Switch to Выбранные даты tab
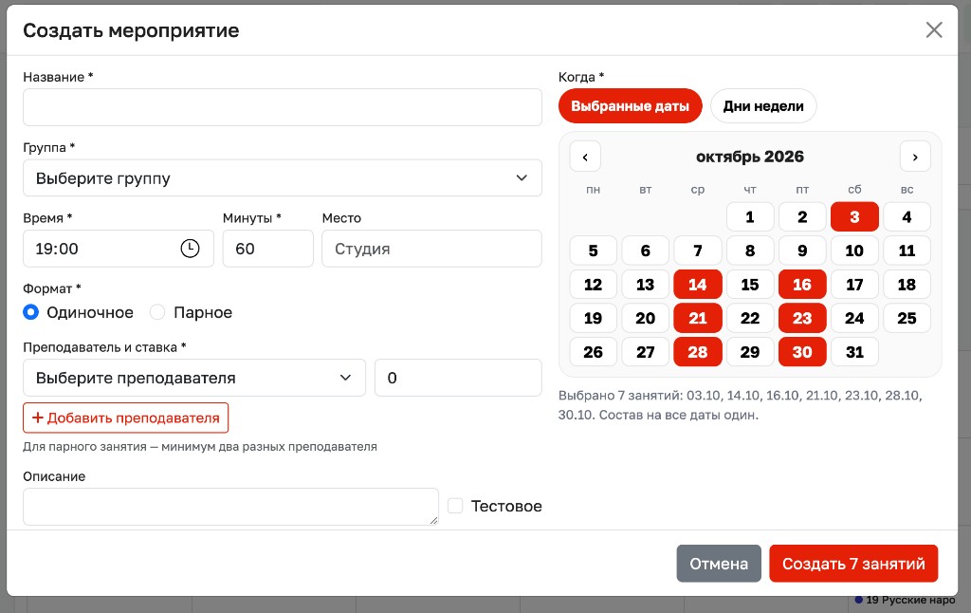The image size is (971, 613). click(631, 106)
